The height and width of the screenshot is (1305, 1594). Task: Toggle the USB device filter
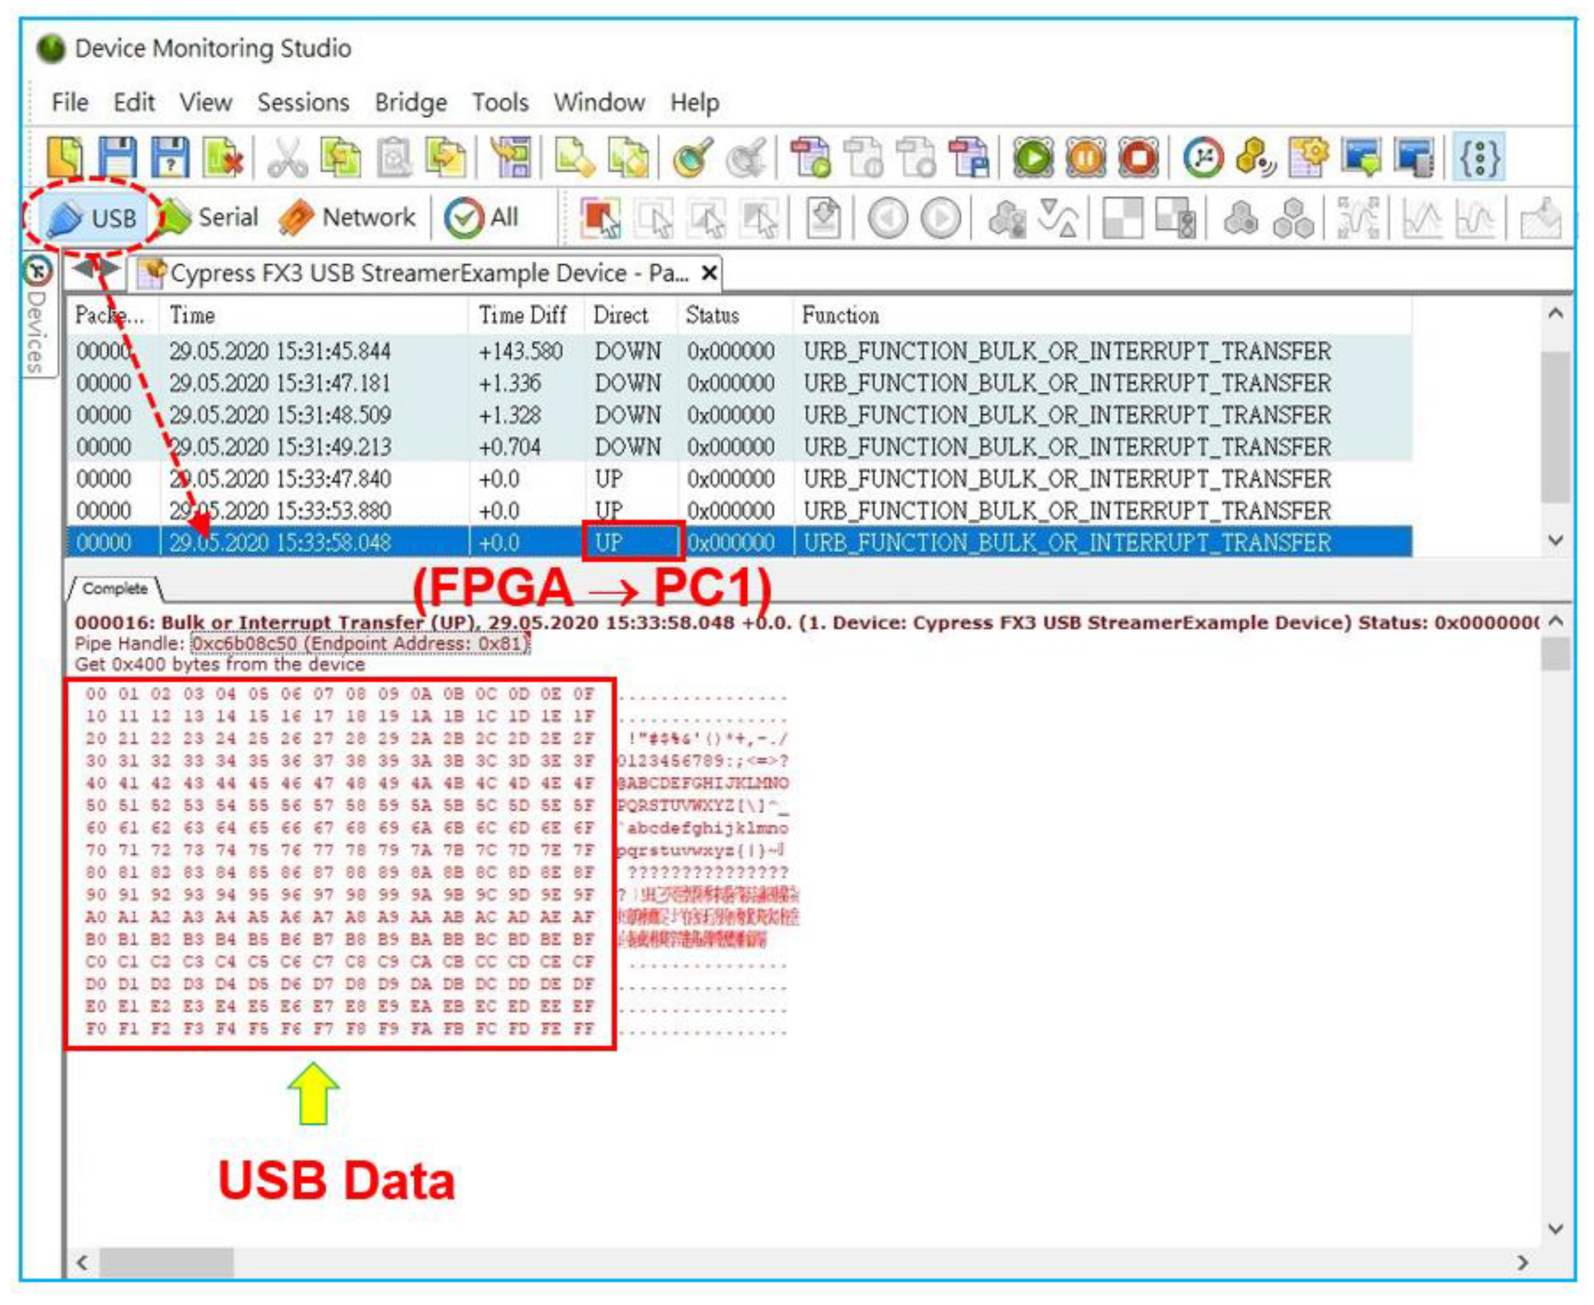pyautogui.click(x=93, y=219)
